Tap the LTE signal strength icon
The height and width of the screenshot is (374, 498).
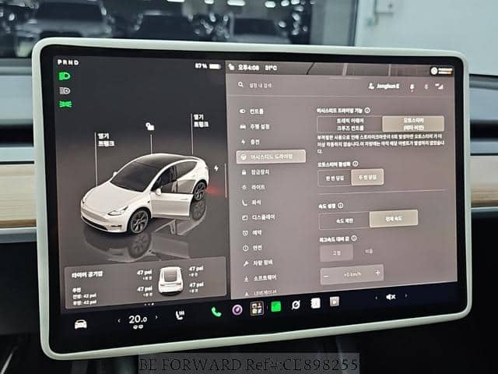coord(439,86)
